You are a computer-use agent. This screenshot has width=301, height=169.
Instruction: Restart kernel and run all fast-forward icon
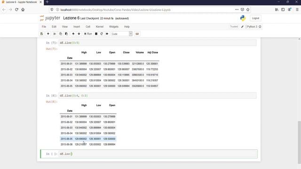(107, 34)
